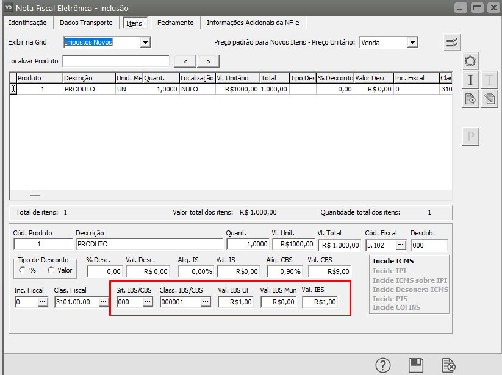Screen dimensions: 502x375
Task: Click the star-shaped new item icon
Action: [470, 61]
